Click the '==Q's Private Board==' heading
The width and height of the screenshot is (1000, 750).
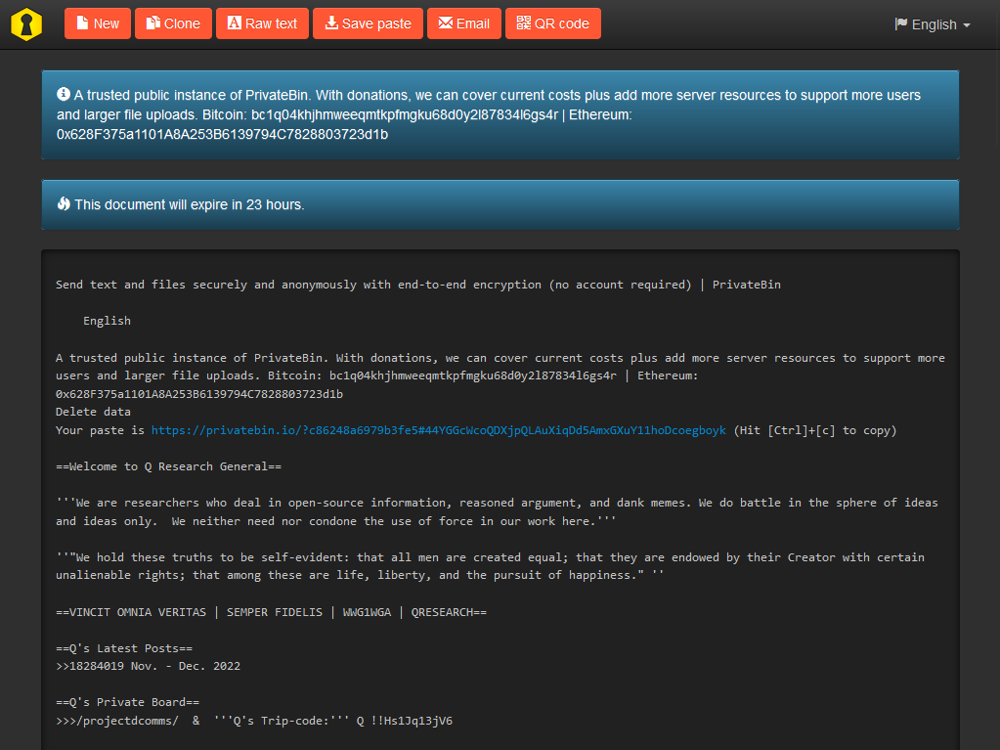click(127, 702)
